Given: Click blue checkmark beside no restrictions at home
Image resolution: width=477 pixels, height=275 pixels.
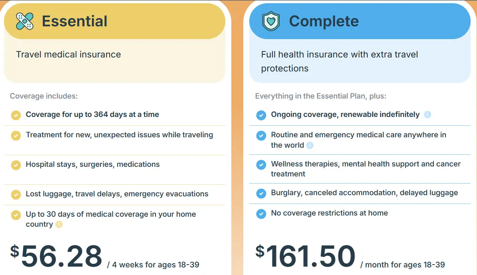Looking at the screenshot, I should coord(261,214).
